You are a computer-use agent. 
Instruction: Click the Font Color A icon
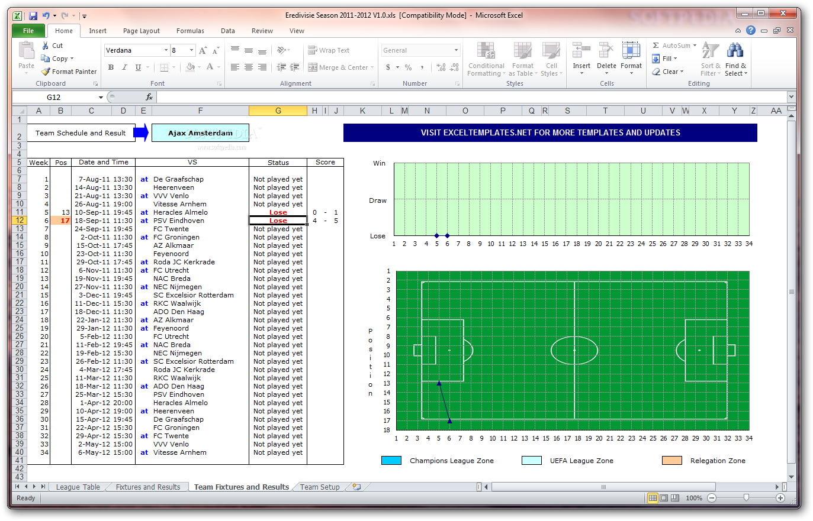coord(210,67)
